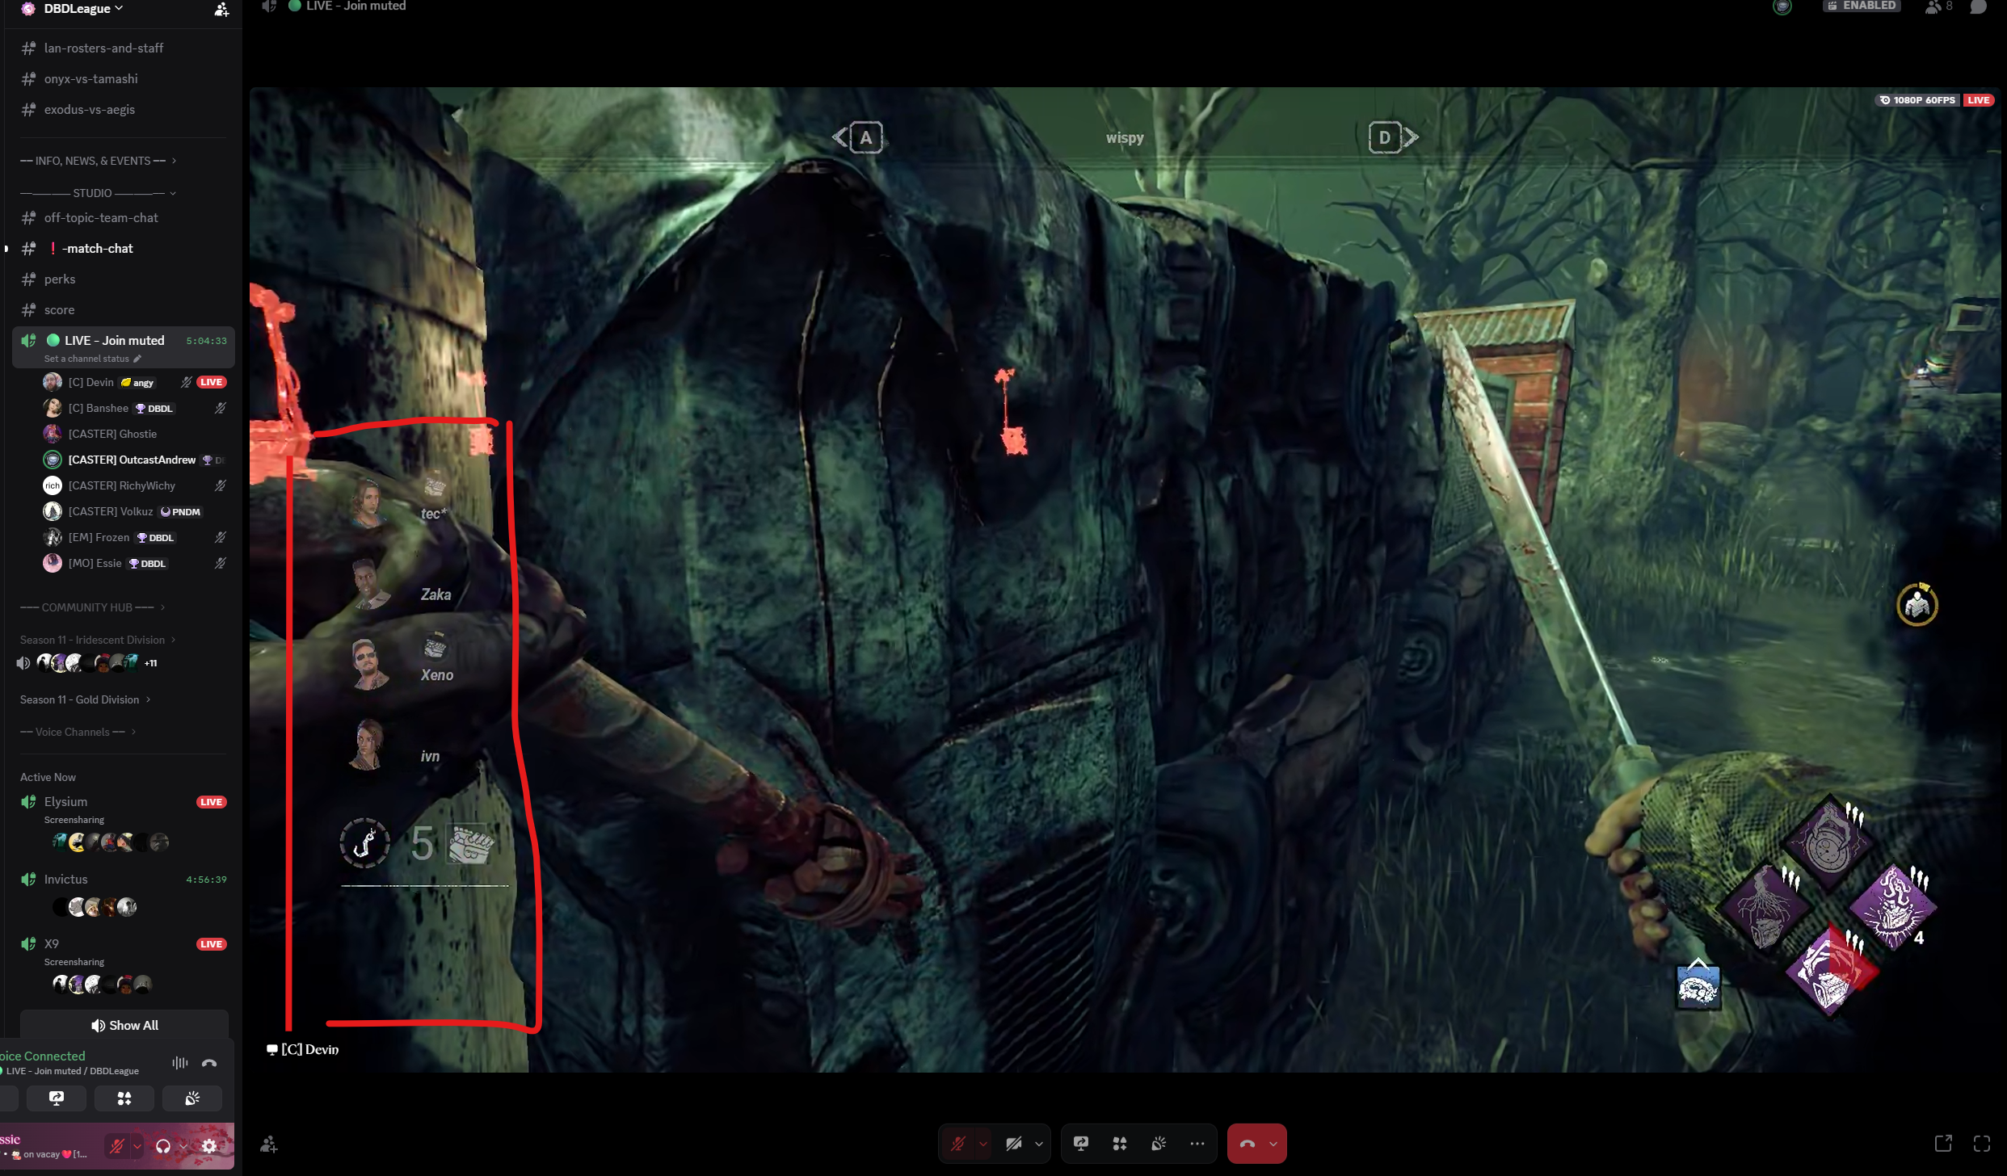Open camera options arrow in call control bar
The height and width of the screenshot is (1176, 2007).
[x=1039, y=1144]
